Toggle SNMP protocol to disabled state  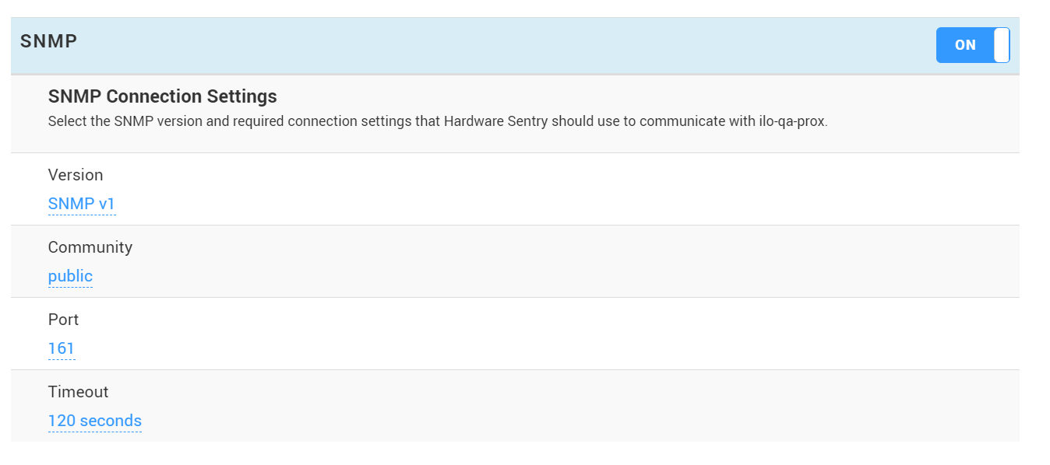coord(972,45)
